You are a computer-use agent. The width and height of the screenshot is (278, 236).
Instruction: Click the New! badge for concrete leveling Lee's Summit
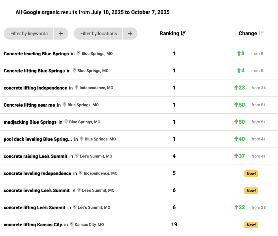pyautogui.click(x=251, y=190)
